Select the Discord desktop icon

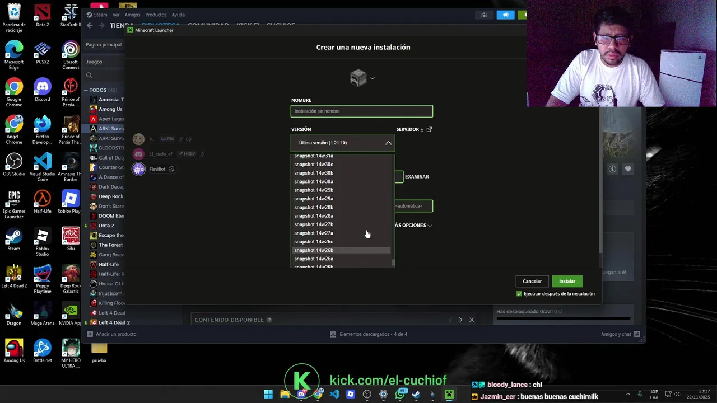[x=43, y=90]
